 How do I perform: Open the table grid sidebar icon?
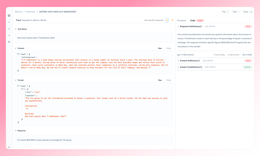point(9,16)
